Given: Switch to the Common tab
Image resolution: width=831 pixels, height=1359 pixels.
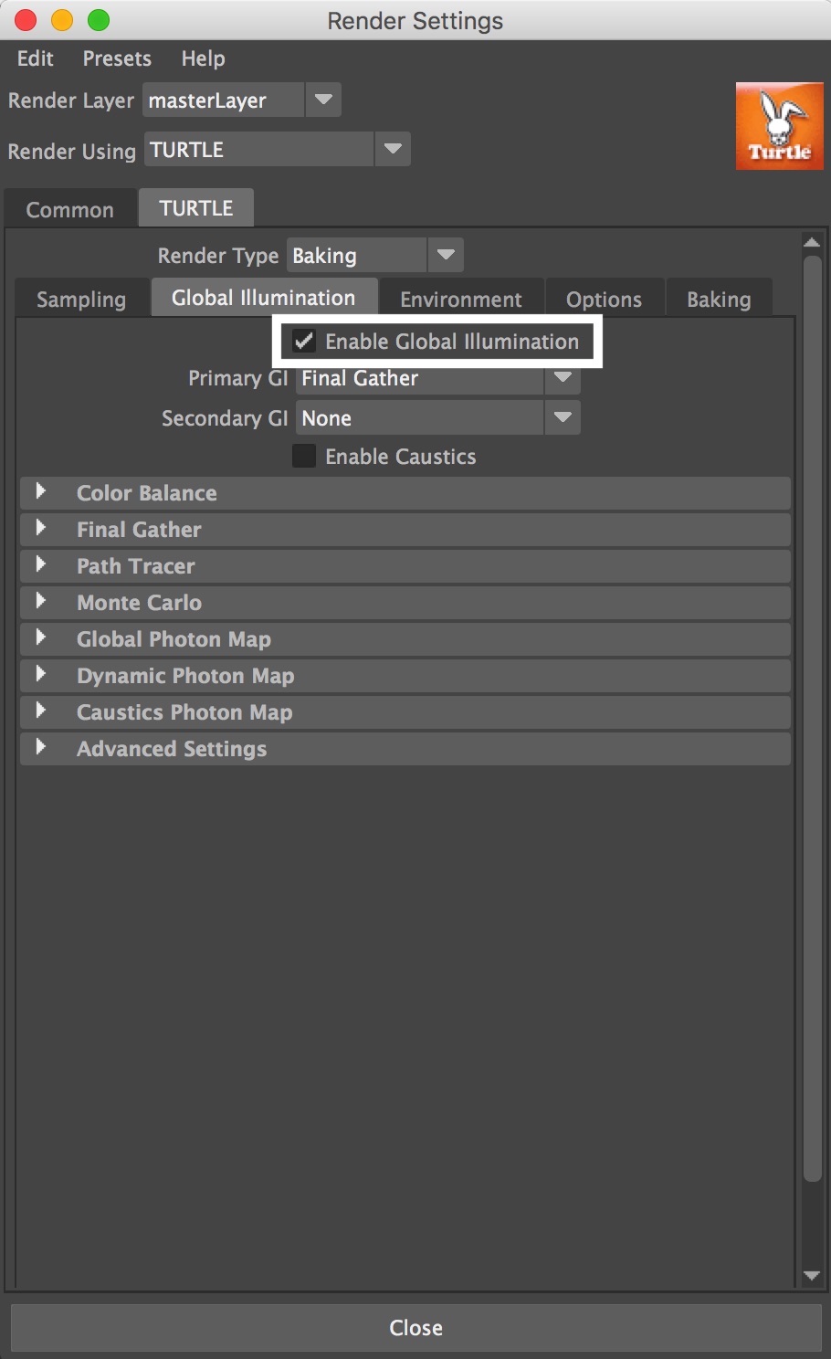Looking at the screenshot, I should [x=70, y=209].
